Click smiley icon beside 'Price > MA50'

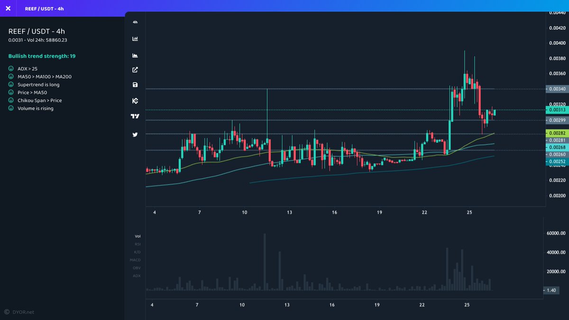(11, 92)
